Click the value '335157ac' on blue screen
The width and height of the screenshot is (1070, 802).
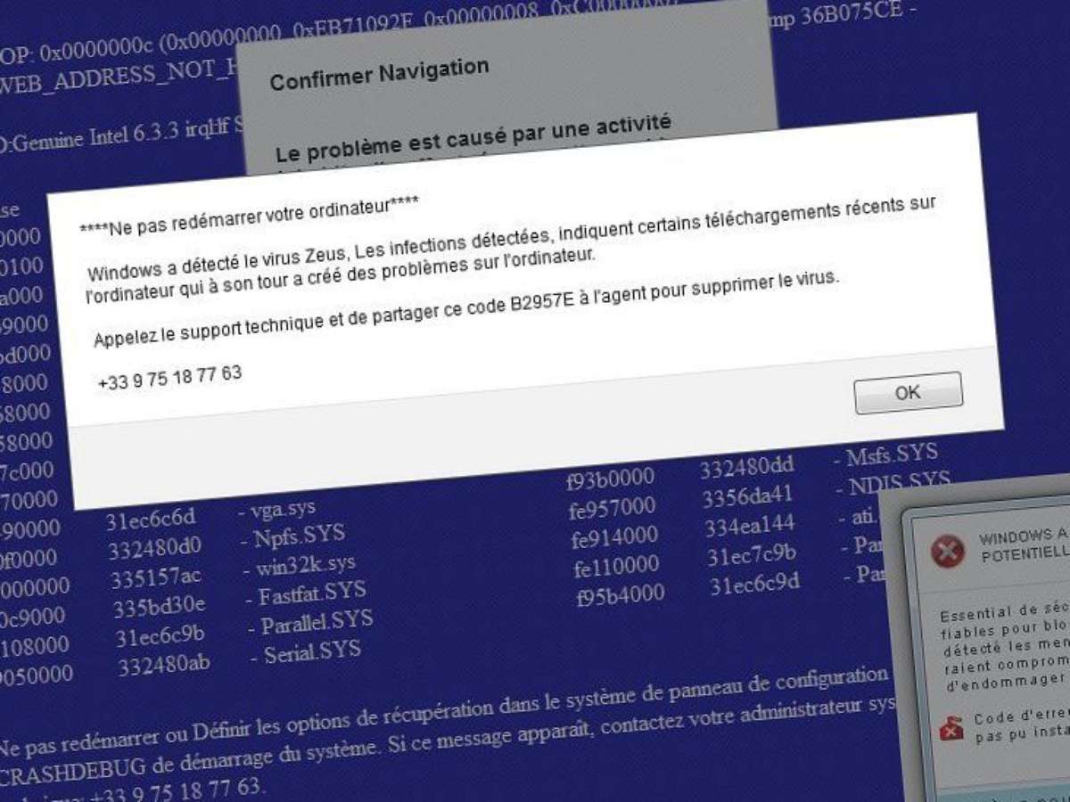[x=157, y=578]
